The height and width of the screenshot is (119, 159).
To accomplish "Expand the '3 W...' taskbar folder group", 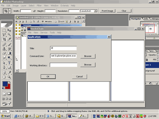I will 40,116.
